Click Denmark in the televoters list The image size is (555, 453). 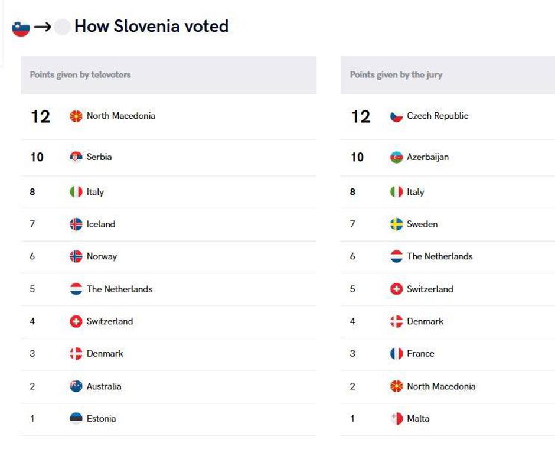tap(105, 354)
